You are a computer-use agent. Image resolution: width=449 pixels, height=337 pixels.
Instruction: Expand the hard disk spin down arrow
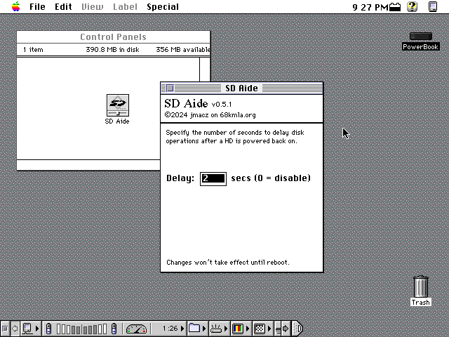point(226,329)
